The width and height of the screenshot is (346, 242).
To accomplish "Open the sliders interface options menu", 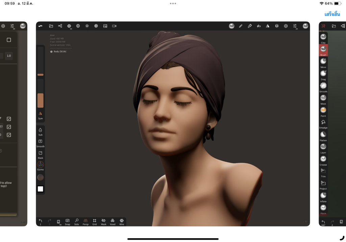I will click(x=295, y=26).
